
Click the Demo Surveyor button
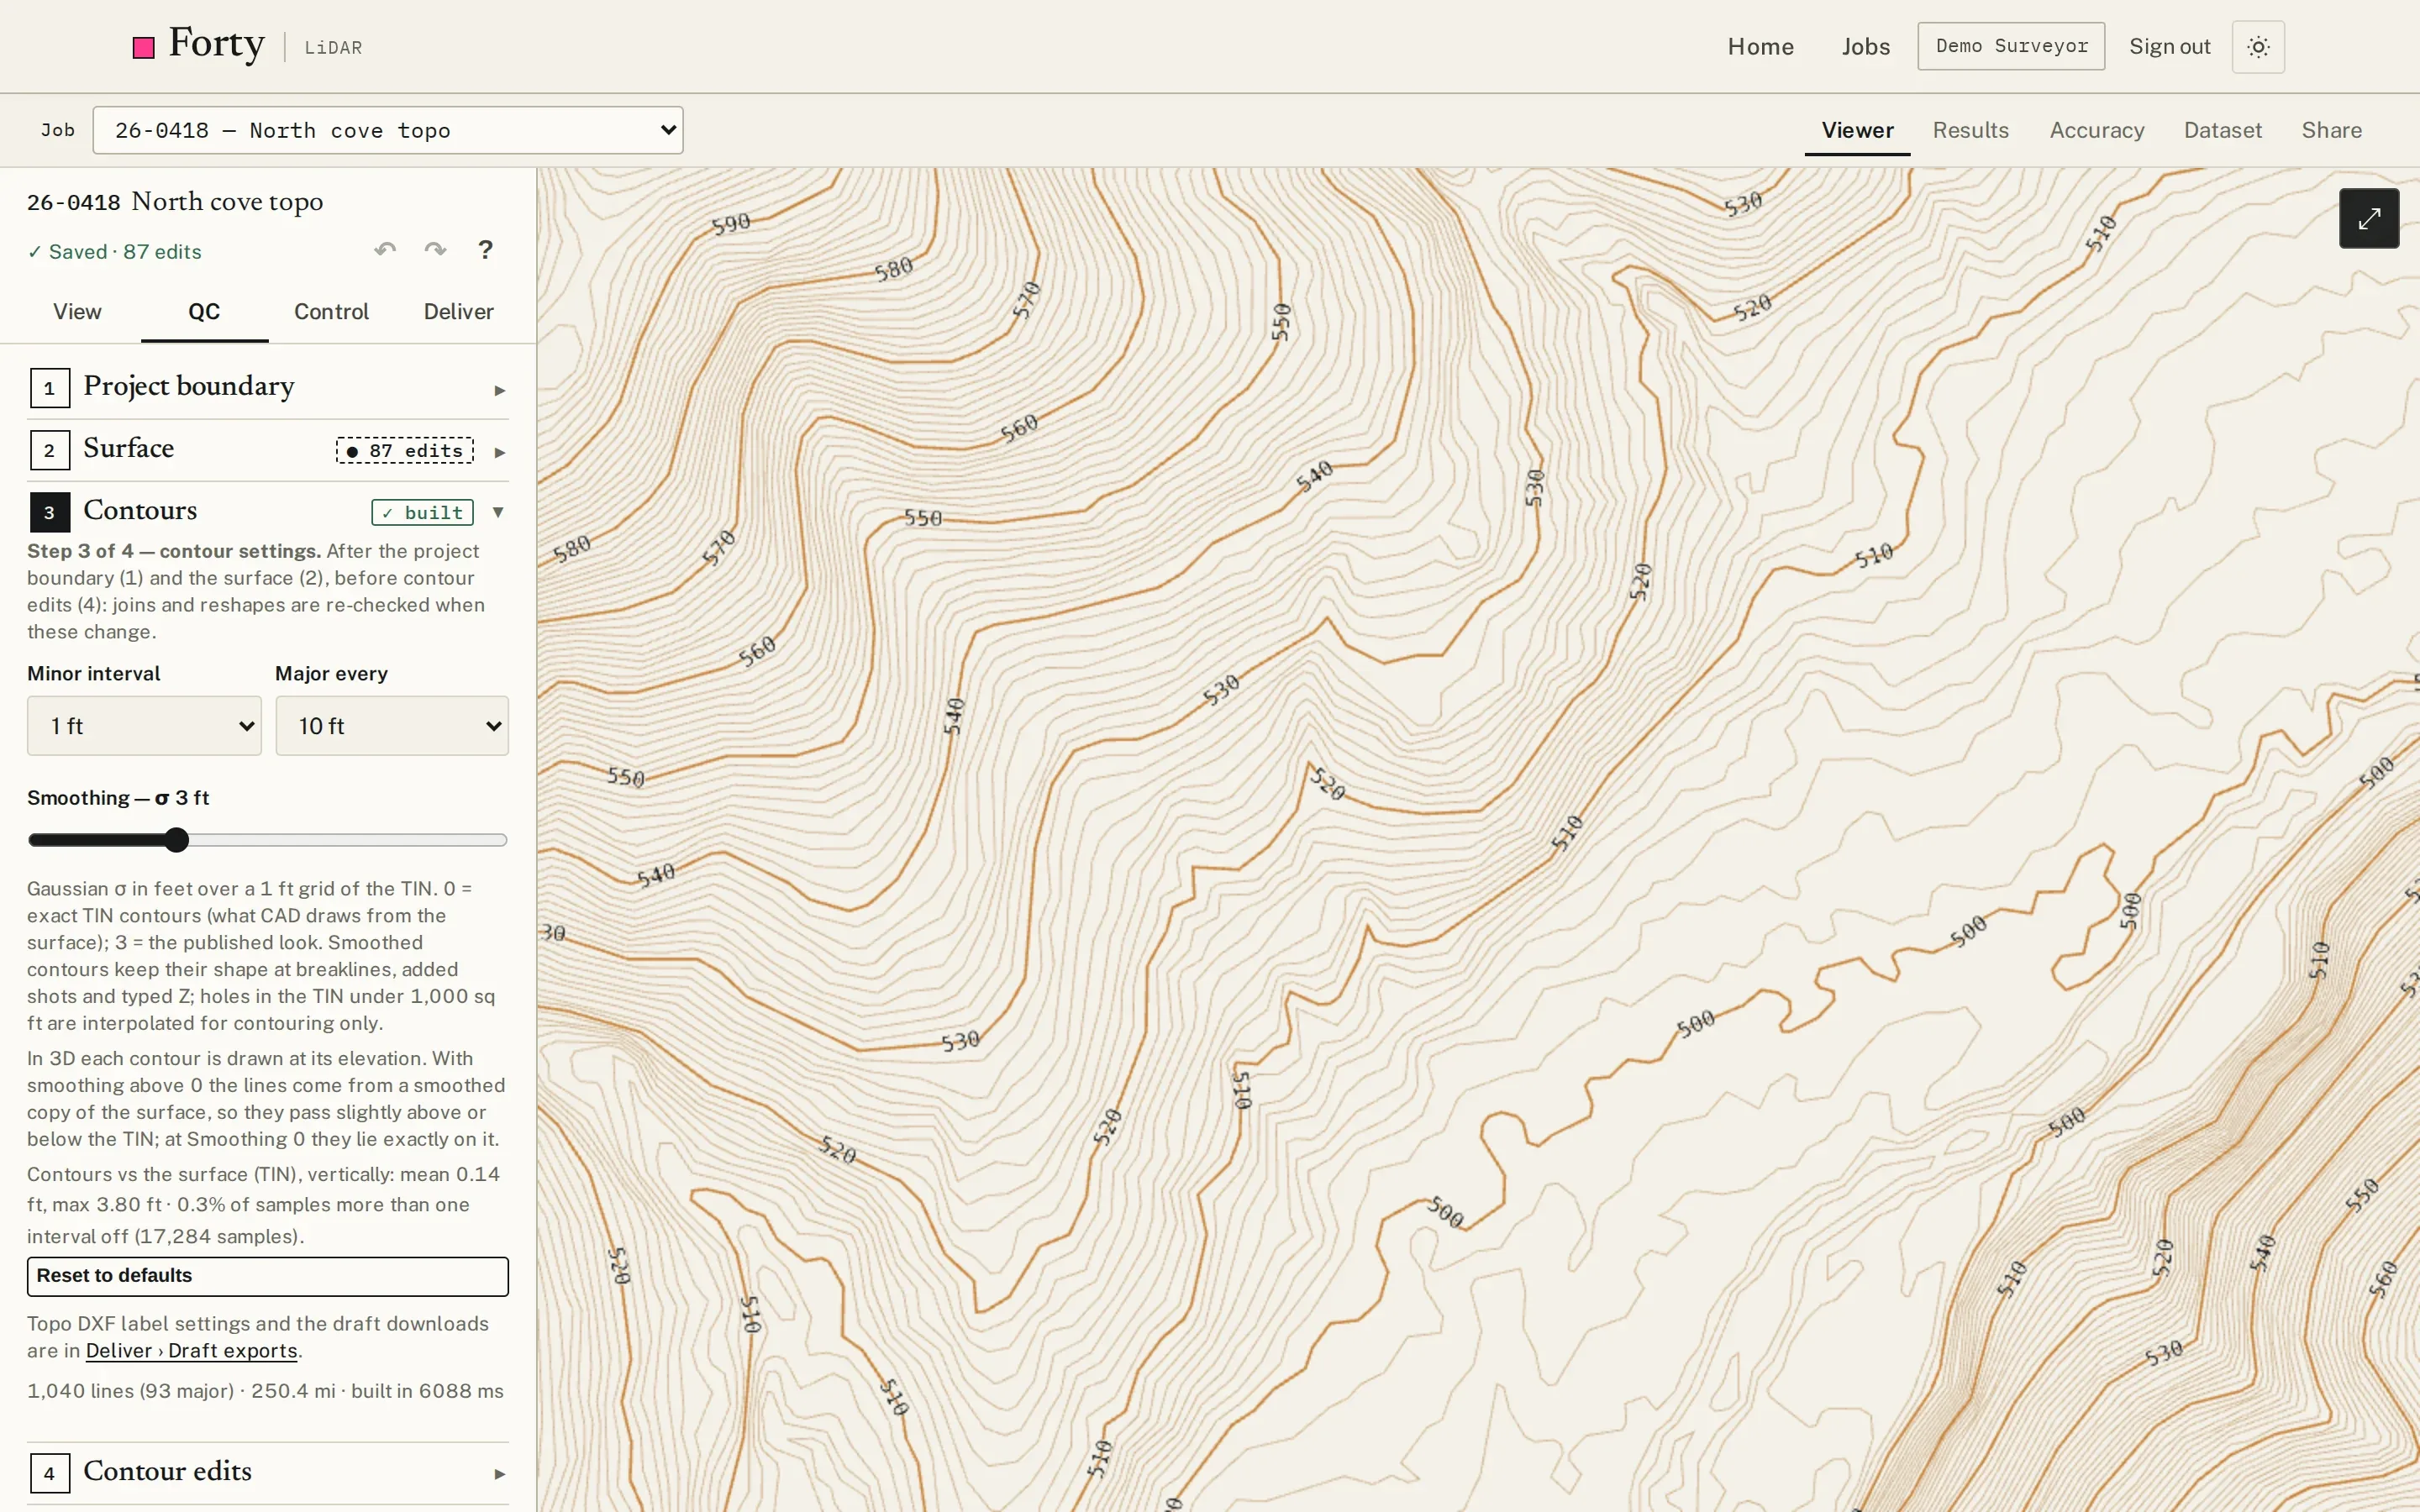tap(2011, 46)
